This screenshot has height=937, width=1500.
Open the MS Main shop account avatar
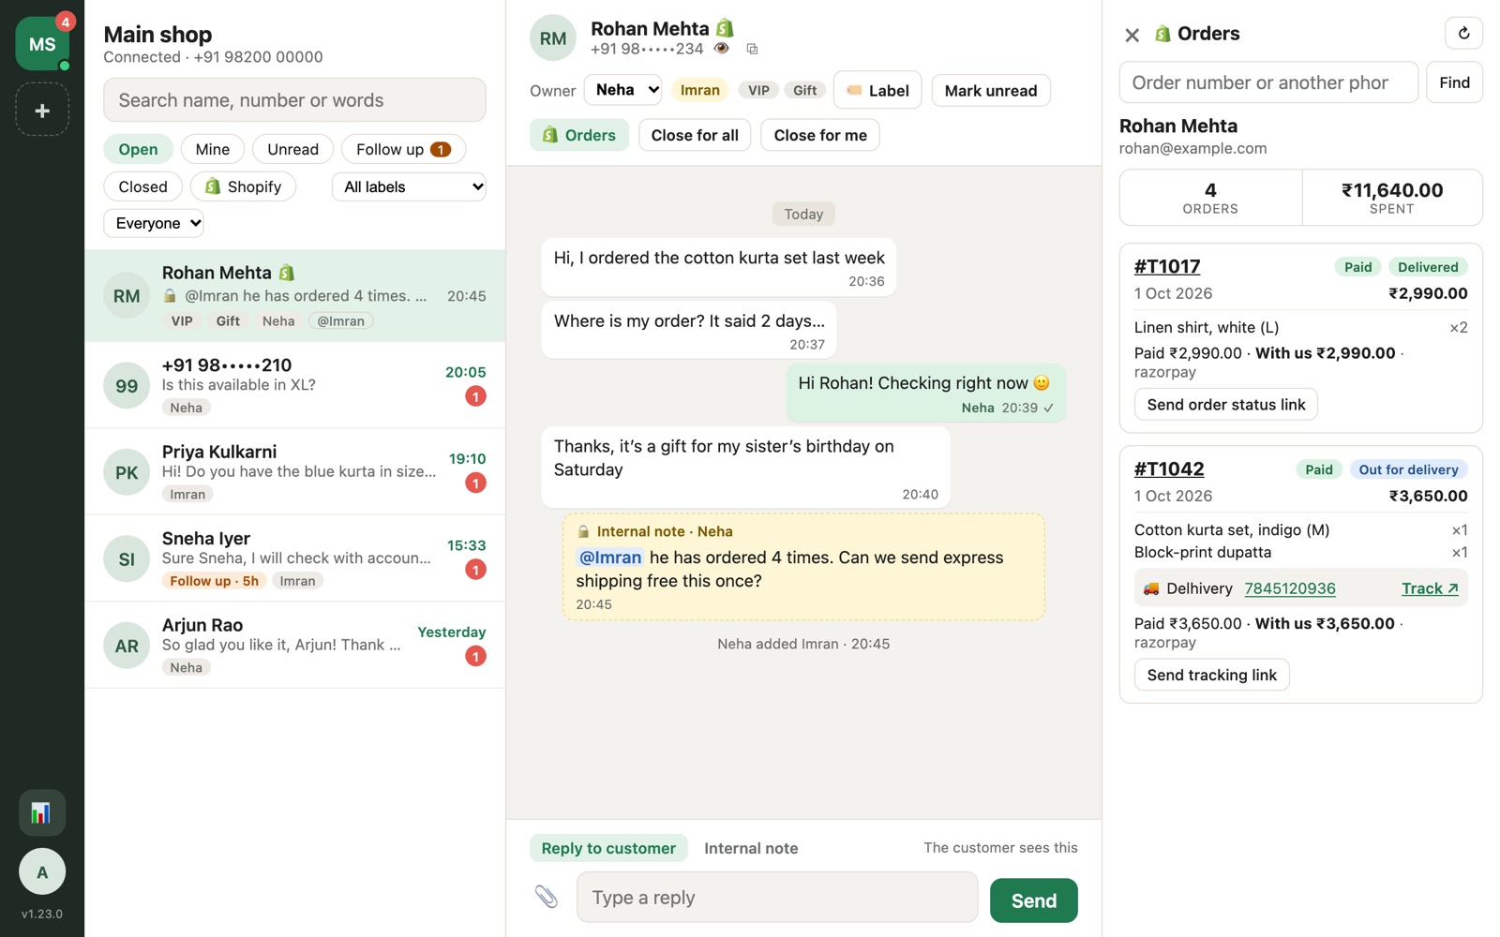point(42,43)
